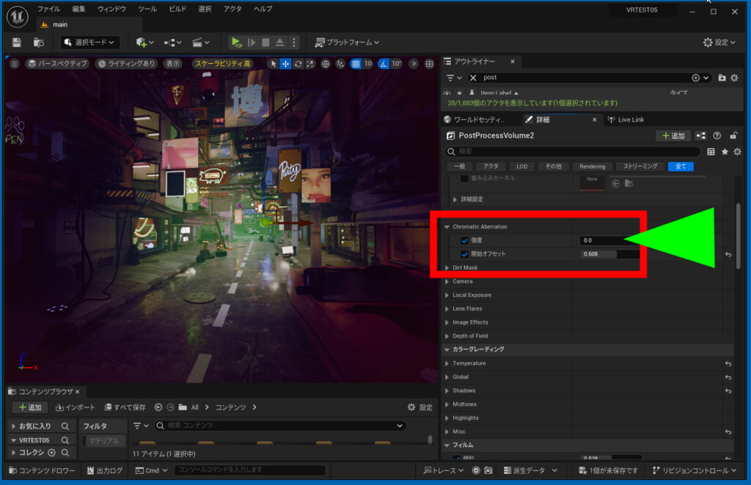Collapse the カラーグレーディング section
This screenshot has height=485, width=751.
point(446,349)
